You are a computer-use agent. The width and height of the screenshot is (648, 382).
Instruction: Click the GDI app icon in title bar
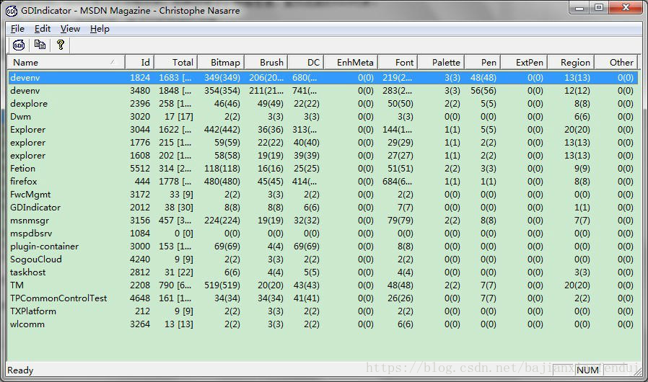point(12,11)
